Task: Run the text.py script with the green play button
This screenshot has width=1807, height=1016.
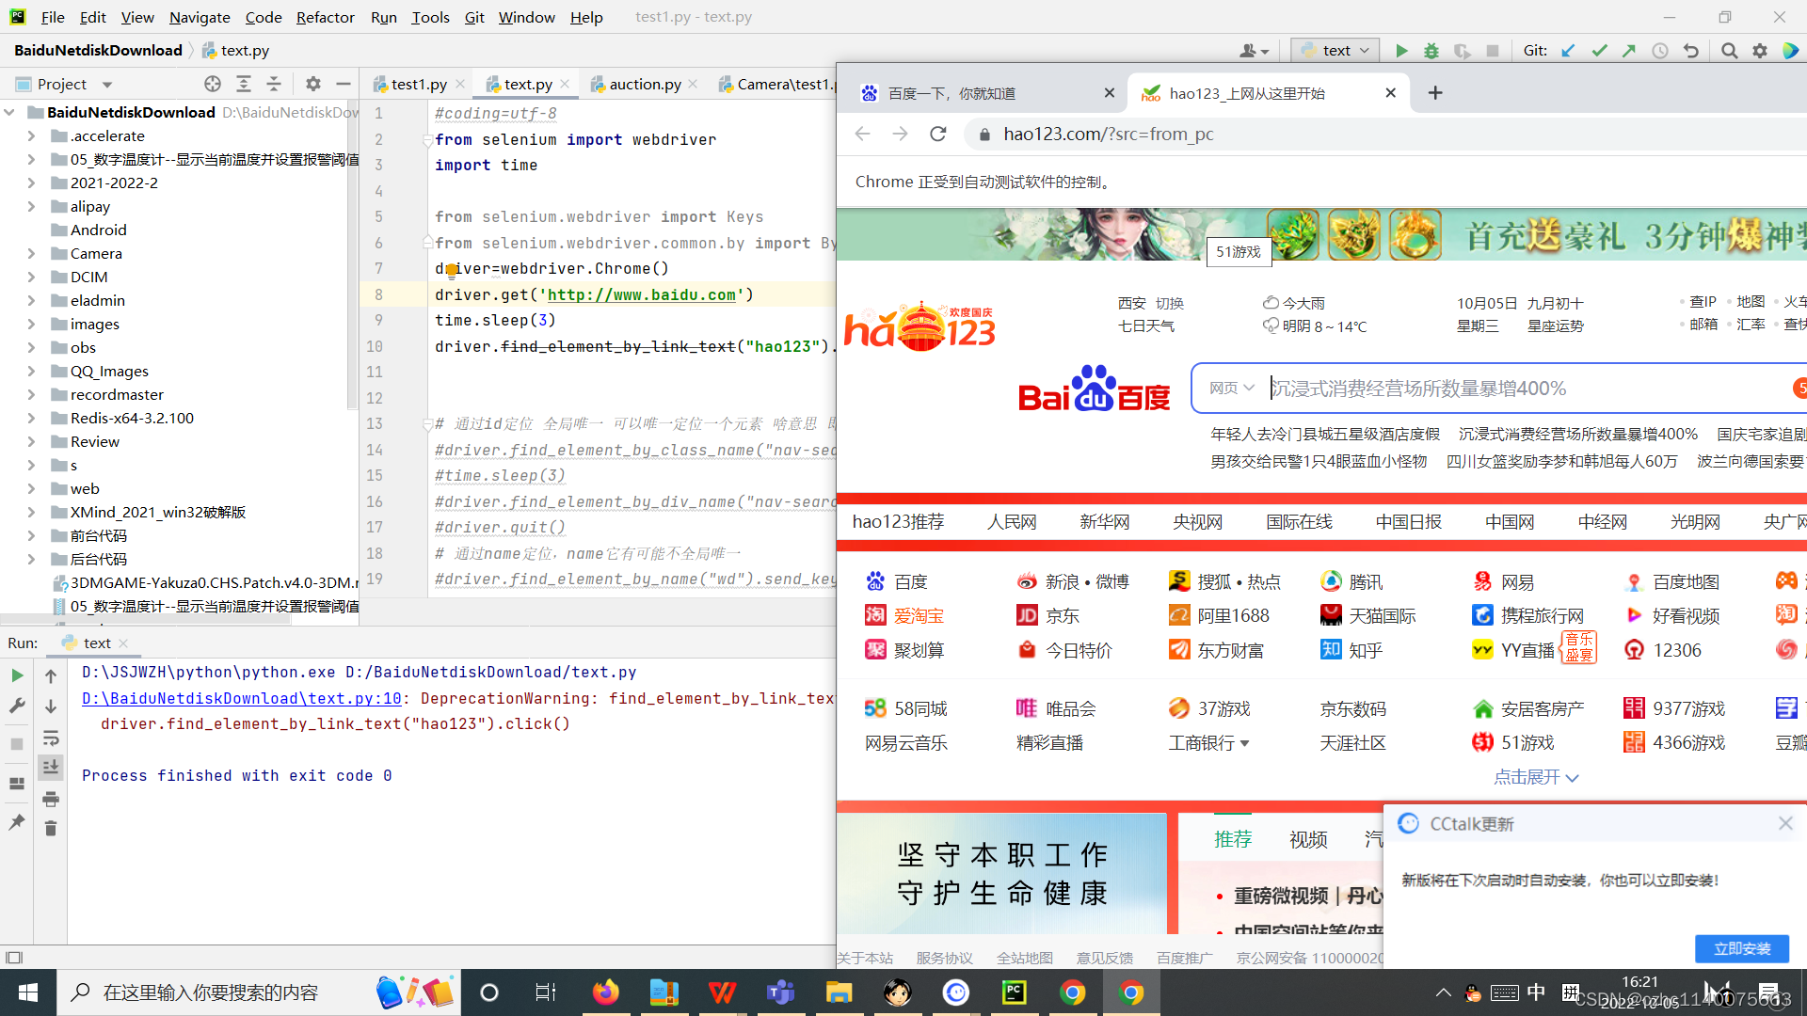Action: 1401,50
